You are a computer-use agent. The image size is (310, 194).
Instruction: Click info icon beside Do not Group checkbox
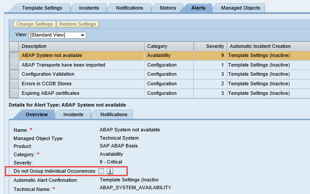pyautogui.click(x=110, y=171)
